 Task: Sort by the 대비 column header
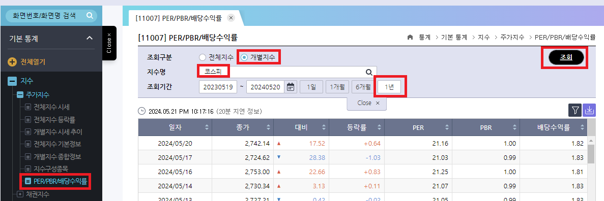click(x=301, y=127)
